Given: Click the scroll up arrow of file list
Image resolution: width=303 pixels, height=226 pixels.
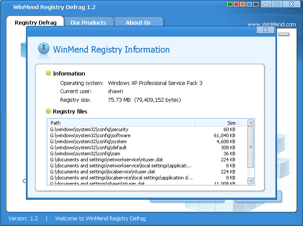Looking at the screenshot, I should tap(251, 122).
